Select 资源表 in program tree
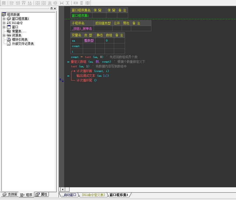 click(17, 35)
